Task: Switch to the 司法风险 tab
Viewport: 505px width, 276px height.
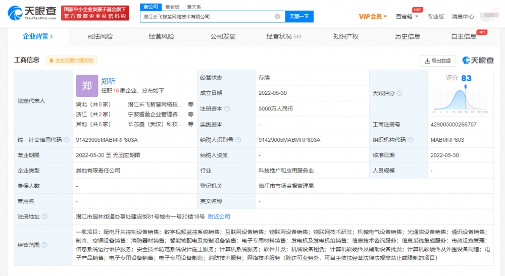Action: click(x=100, y=36)
